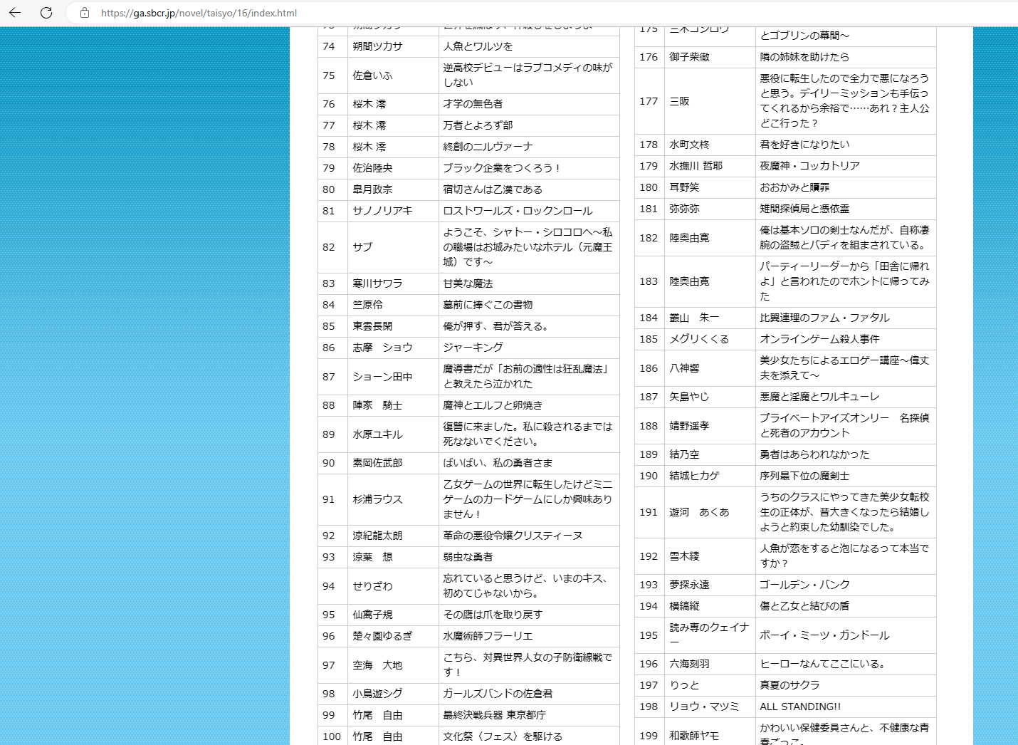Select title ALL STANDING!! in row 198
Screen dimensions: 1018x745
(800, 707)
